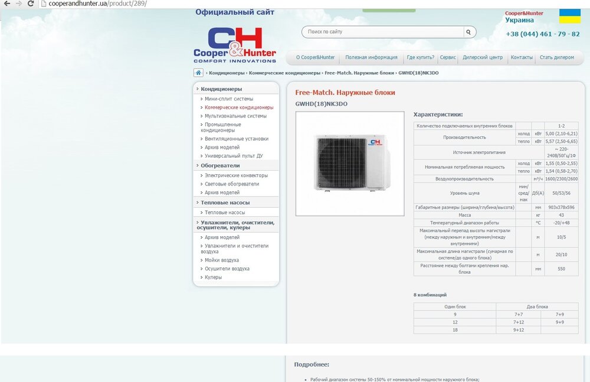Open 'Полезная информация' menu item
The height and width of the screenshot is (382, 590).
click(371, 58)
